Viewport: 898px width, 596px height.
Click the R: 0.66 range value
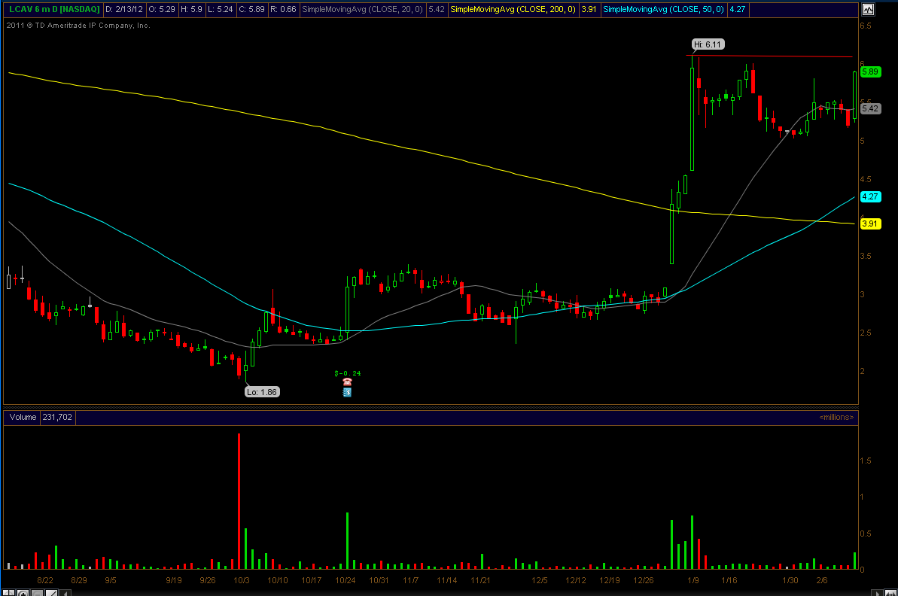pyautogui.click(x=283, y=9)
